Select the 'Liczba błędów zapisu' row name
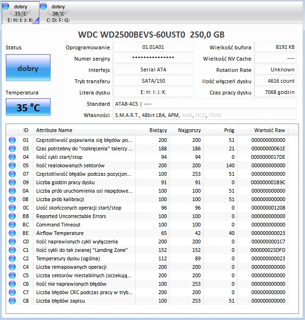 [61, 301]
